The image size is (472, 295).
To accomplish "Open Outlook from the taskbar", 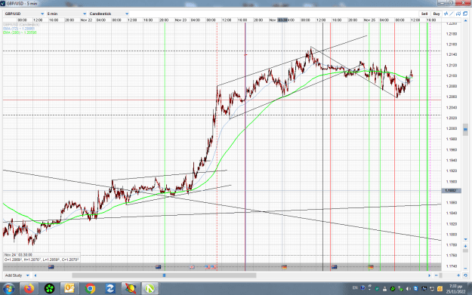I will [x=69, y=289].
